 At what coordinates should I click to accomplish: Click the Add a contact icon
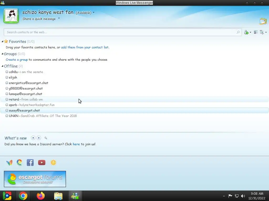pyautogui.click(x=246, y=32)
